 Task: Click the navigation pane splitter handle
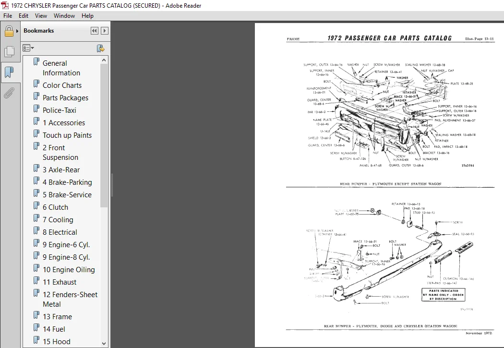click(112, 185)
